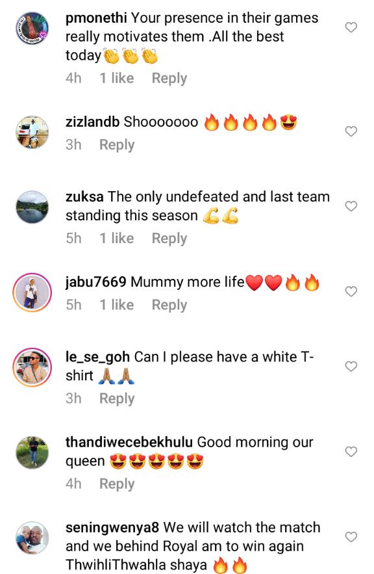Tap heart beside thandiwecebekhulu's comment
This screenshot has width=374, height=574.
coord(351,451)
